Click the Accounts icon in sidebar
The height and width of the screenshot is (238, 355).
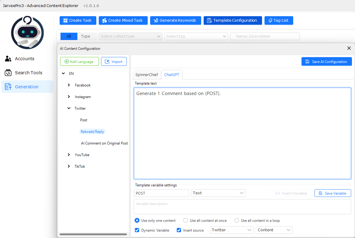[8, 59]
